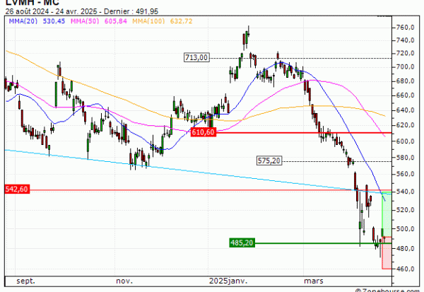Click the 632,72 MMA(100) value
The image size is (424, 292).
point(181,21)
